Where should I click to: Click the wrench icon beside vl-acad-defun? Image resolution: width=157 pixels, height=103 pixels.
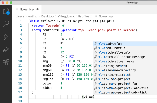pyautogui.click(x=96, y=44)
